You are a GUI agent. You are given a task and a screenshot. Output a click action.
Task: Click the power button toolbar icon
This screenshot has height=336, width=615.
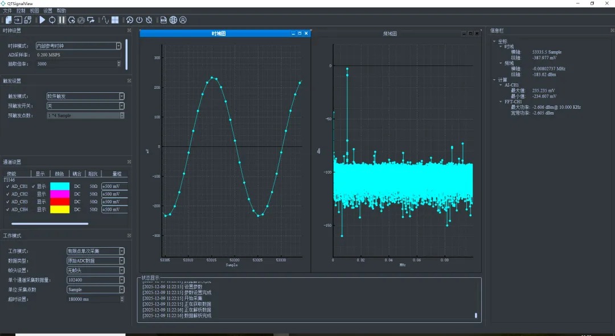pos(139,20)
